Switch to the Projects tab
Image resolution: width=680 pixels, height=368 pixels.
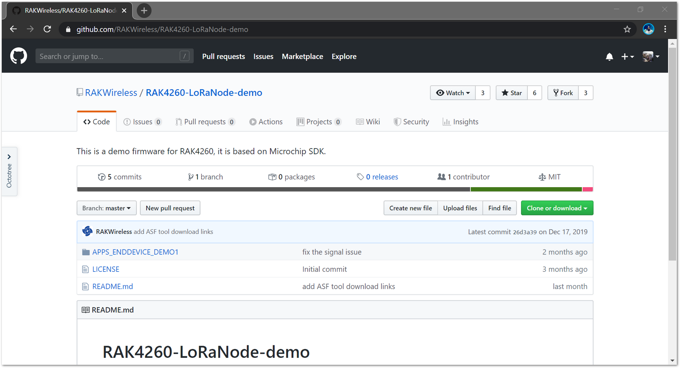pyautogui.click(x=319, y=122)
